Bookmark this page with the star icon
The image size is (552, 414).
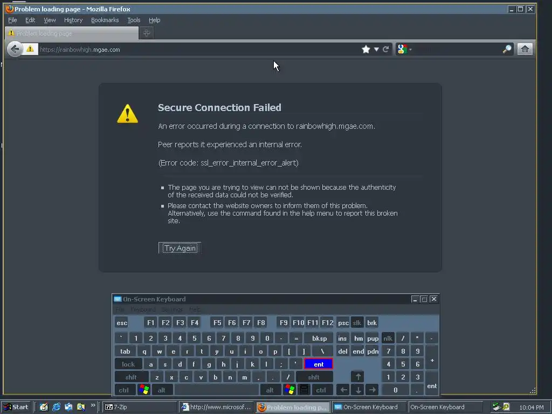click(366, 49)
